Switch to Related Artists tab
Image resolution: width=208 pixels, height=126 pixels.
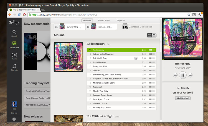[104, 21]
